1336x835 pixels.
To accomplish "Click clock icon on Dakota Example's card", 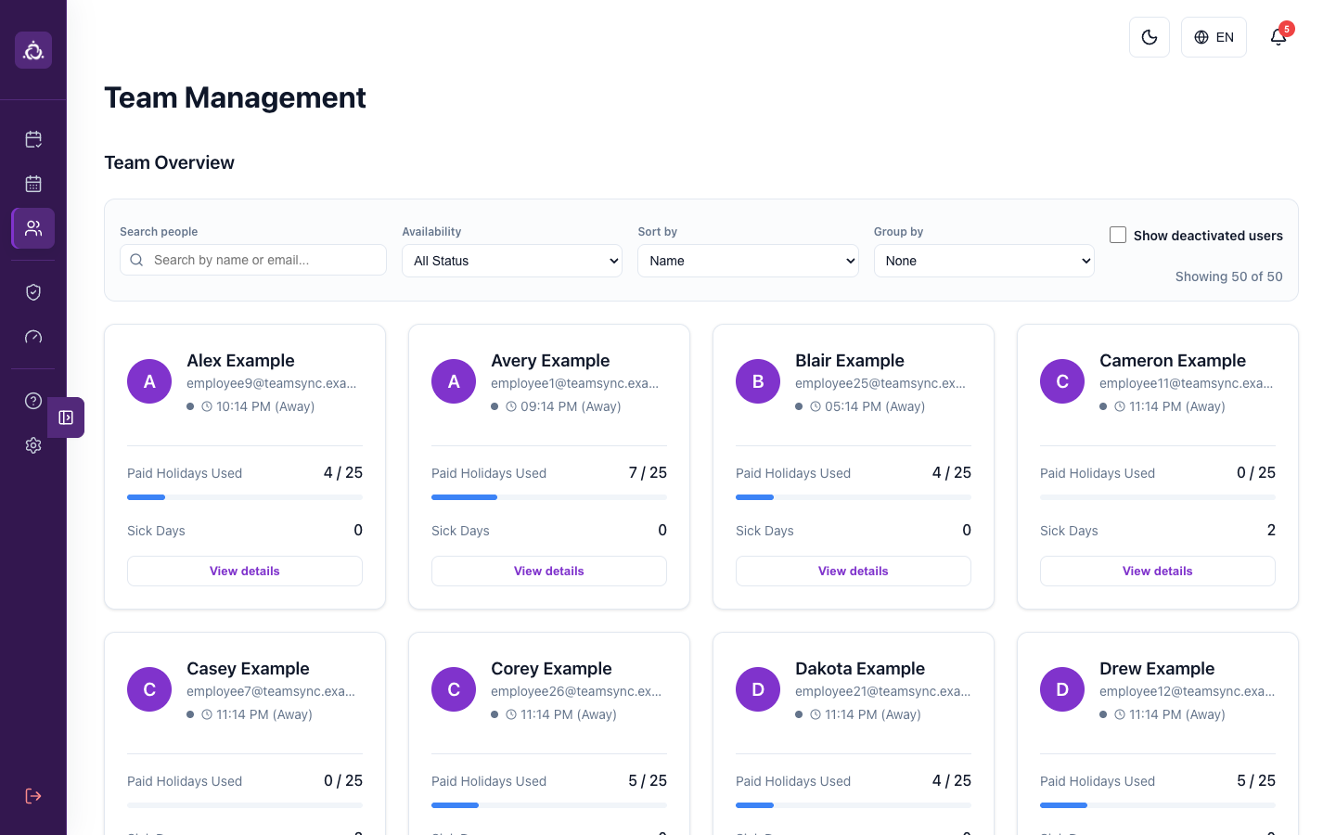I will tap(816, 714).
